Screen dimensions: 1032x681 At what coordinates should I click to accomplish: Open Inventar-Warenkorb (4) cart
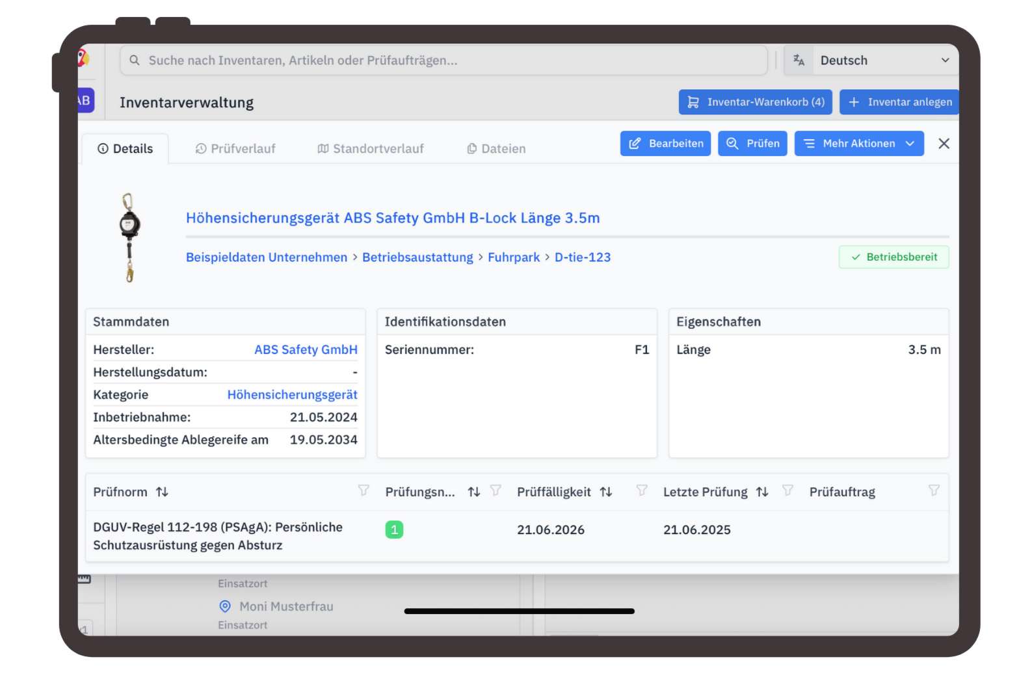point(755,102)
